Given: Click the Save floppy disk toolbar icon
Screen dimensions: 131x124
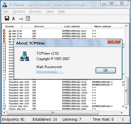Looking at the screenshot, I should coord(7,19).
